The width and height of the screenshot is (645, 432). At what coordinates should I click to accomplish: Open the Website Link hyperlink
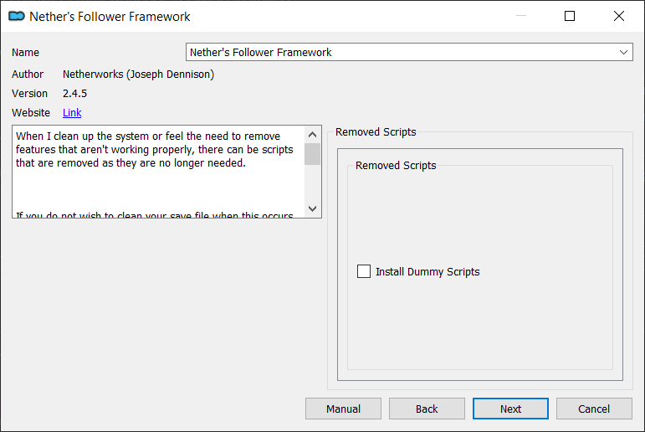[x=72, y=113]
